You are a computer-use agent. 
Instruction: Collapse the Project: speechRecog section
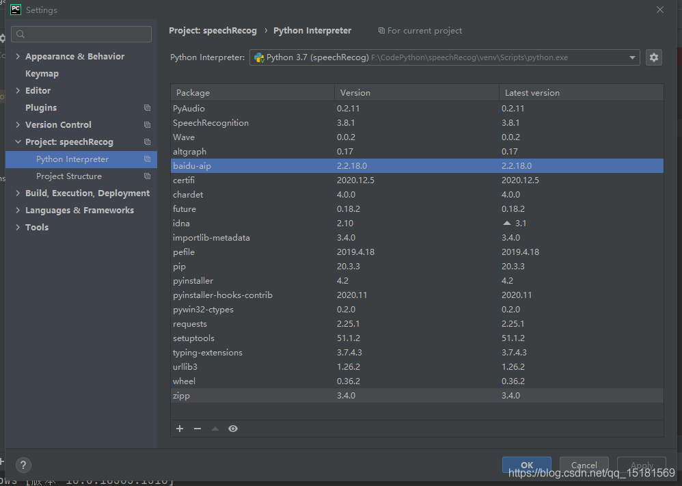[18, 142]
